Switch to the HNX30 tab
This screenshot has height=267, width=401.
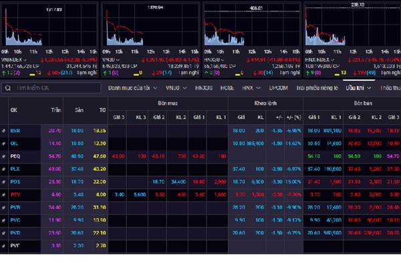204,88
